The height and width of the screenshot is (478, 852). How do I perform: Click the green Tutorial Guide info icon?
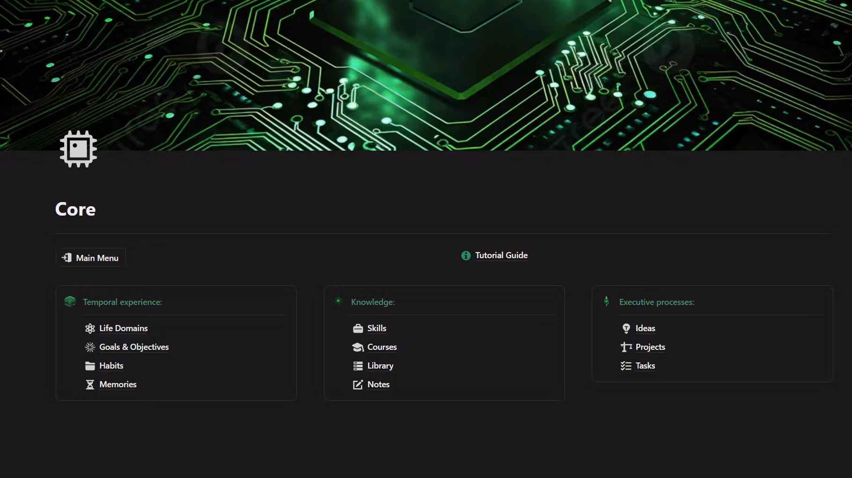466,255
